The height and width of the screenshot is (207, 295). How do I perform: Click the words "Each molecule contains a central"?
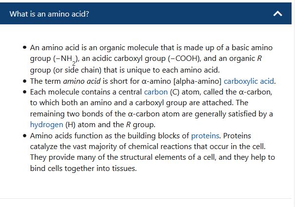pos(86,92)
